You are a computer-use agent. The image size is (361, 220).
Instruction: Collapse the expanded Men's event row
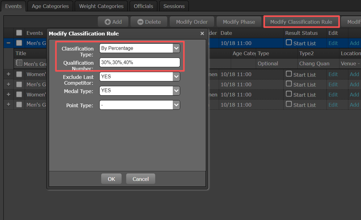pyautogui.click(x=8, y=43)
